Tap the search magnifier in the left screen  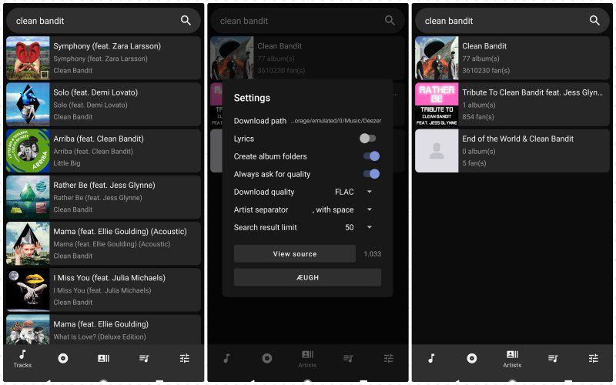tap(186, 21)
